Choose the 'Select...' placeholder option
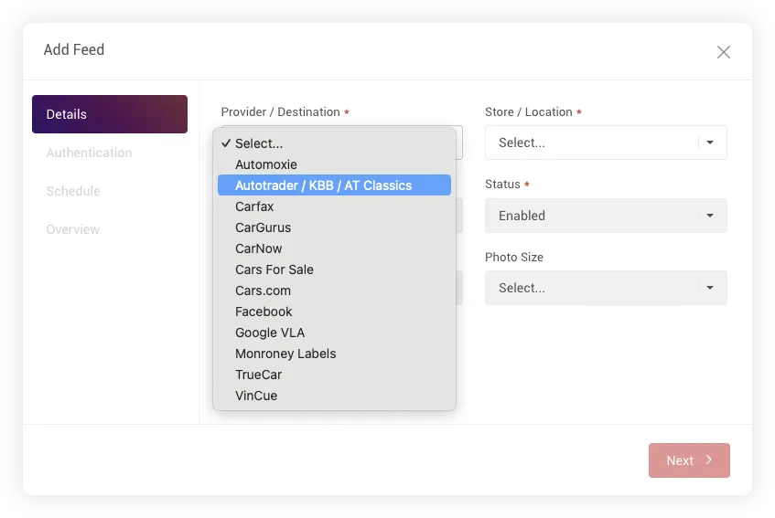 (x=334, y=143)
